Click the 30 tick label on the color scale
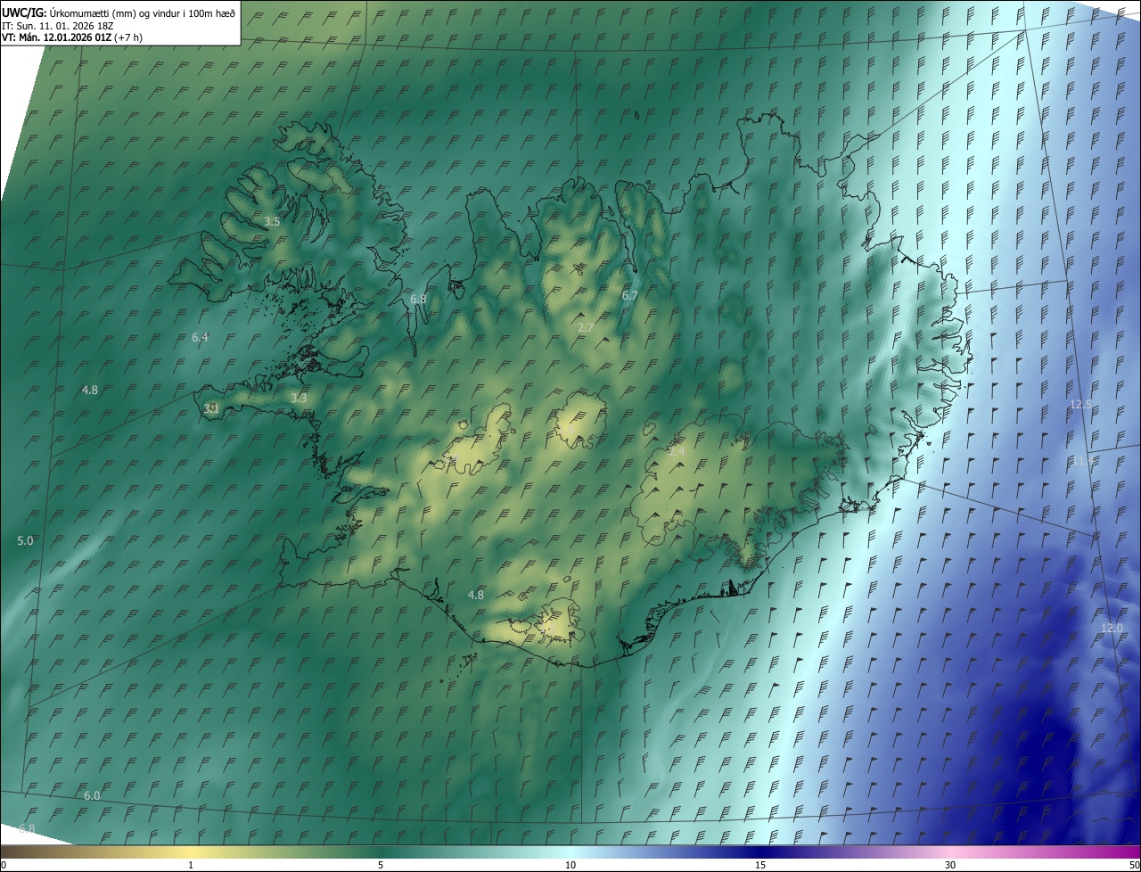This screenshot has width=1141, height=872. pyautogui.click(x=950, y=865)
